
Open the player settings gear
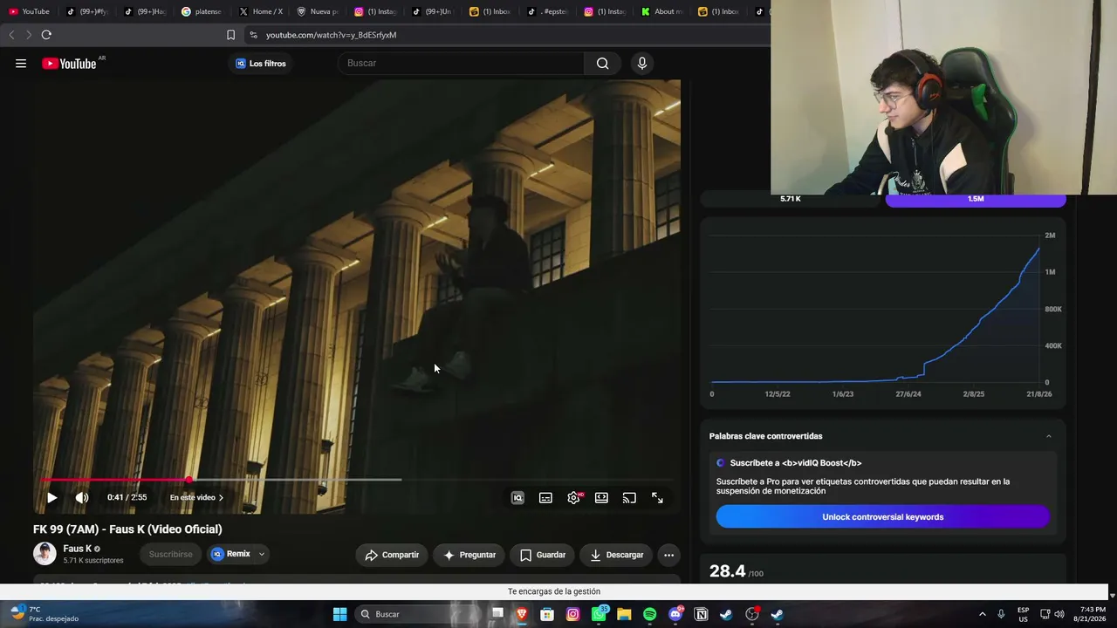click(573, 497)
